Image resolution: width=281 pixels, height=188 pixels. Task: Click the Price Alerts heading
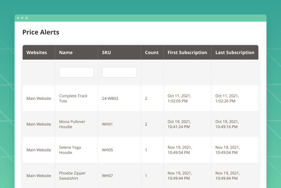[x=40, y=32]
